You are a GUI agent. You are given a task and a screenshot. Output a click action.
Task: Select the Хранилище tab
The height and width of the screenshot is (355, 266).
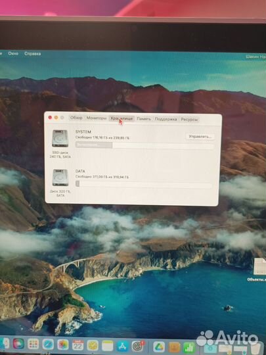[122, 118]
